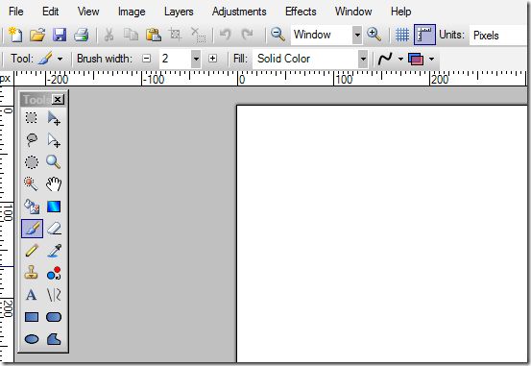Select the Lasso Select tool
531x366 pixels.
(32, 139)
